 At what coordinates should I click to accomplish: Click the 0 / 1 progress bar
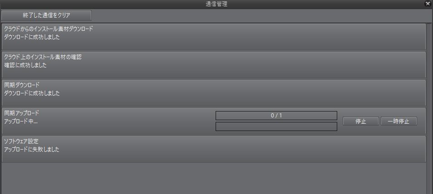(x=276, y=115)
